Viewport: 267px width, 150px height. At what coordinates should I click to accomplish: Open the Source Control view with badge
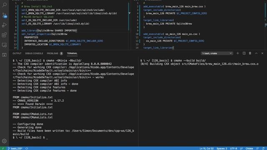[x=5, y=15]
